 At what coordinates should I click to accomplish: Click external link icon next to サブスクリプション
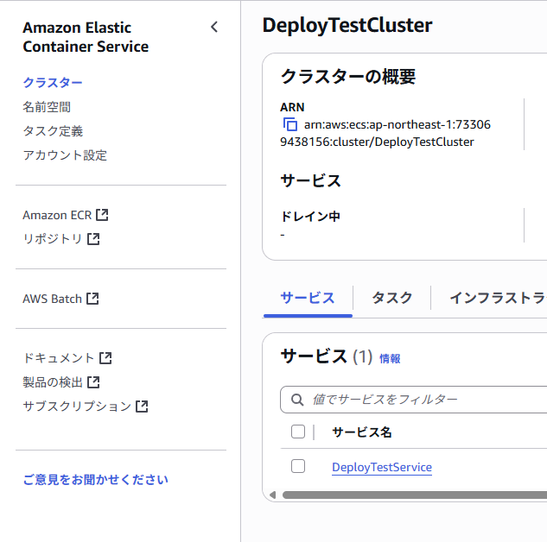click(x=142, y=406)
